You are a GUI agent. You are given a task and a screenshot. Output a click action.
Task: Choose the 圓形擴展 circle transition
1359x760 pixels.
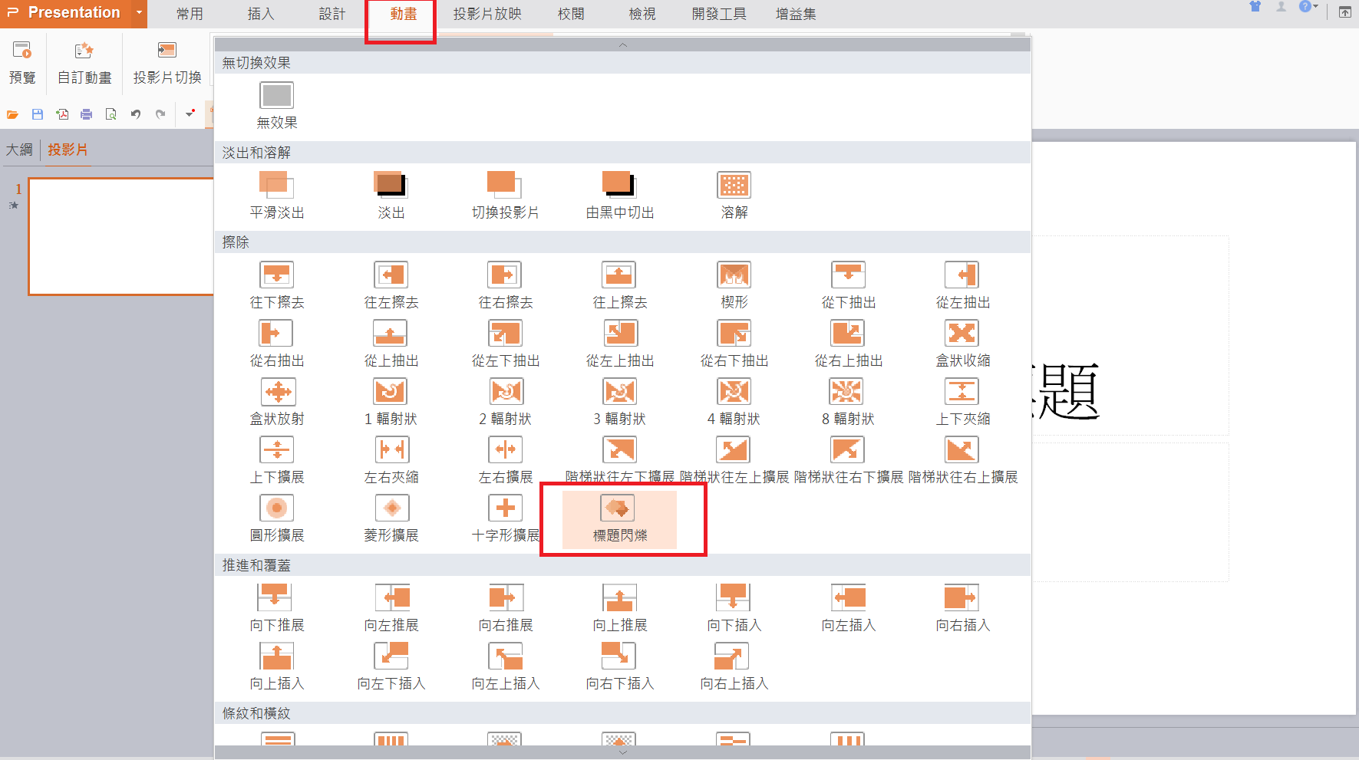(x=277, y=518)
